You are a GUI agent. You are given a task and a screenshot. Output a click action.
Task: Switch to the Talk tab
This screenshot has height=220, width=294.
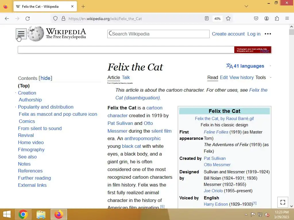tap(126, 77)
